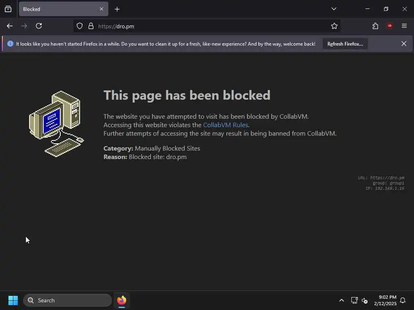The width and height of the screenshot is (414, 310).
Task: Open tracking protection shield icon
Action: [x=80, y=26]
